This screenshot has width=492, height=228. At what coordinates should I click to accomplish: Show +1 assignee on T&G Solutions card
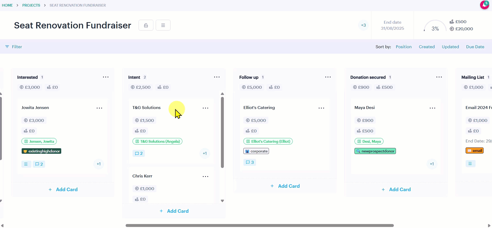click(x=205, y=153)
